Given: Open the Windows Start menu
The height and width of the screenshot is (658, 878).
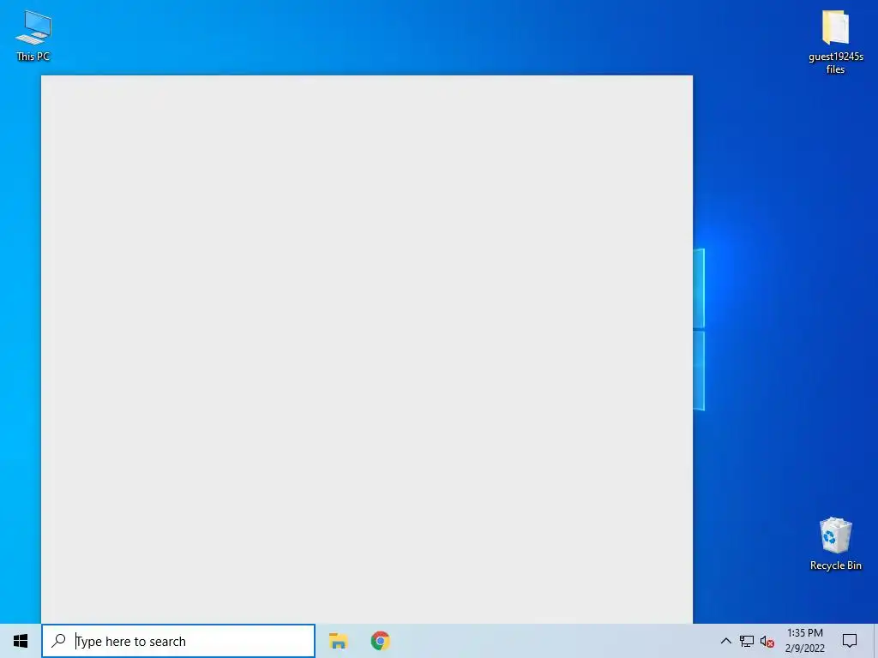Looking at the screenshot, I should (21, 641).
